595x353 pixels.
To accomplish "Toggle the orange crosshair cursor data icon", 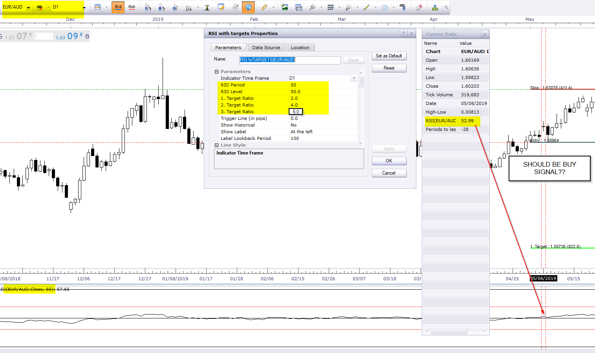I will pyautogui.click(x=248, y=7).
